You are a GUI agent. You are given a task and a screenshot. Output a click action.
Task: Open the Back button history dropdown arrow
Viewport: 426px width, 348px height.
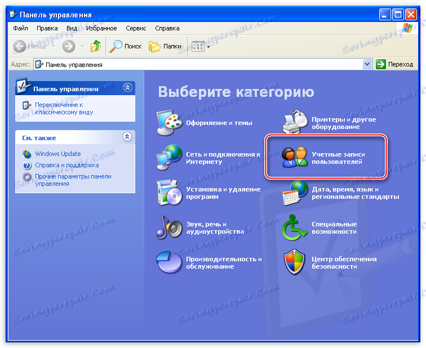point(53,46)
